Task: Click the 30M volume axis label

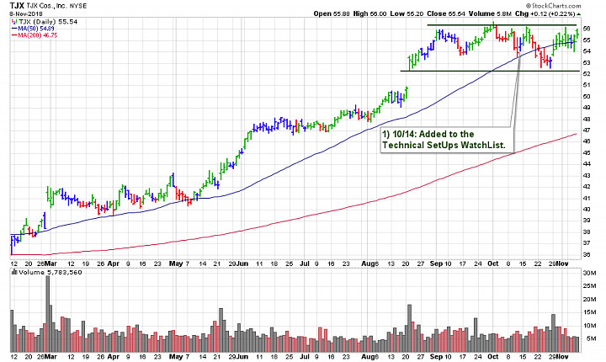Action: tap(589, 273)
